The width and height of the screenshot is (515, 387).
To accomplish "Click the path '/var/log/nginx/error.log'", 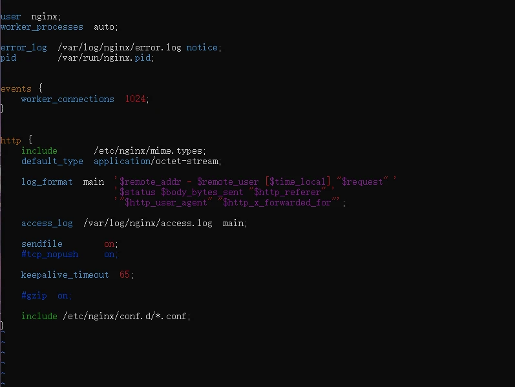I will [x=120, y=48].
